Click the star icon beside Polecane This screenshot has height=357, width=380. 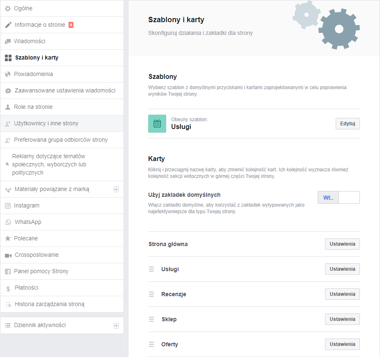click(8, 239)
